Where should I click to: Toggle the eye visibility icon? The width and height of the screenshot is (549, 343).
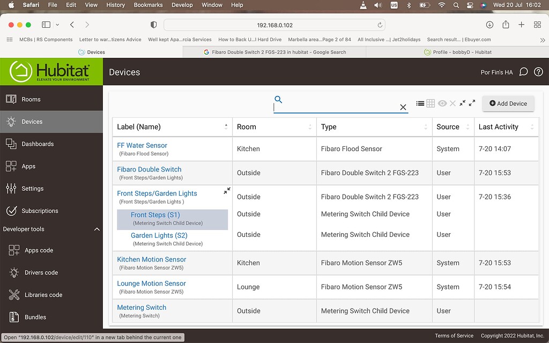[x=442, y=103]
